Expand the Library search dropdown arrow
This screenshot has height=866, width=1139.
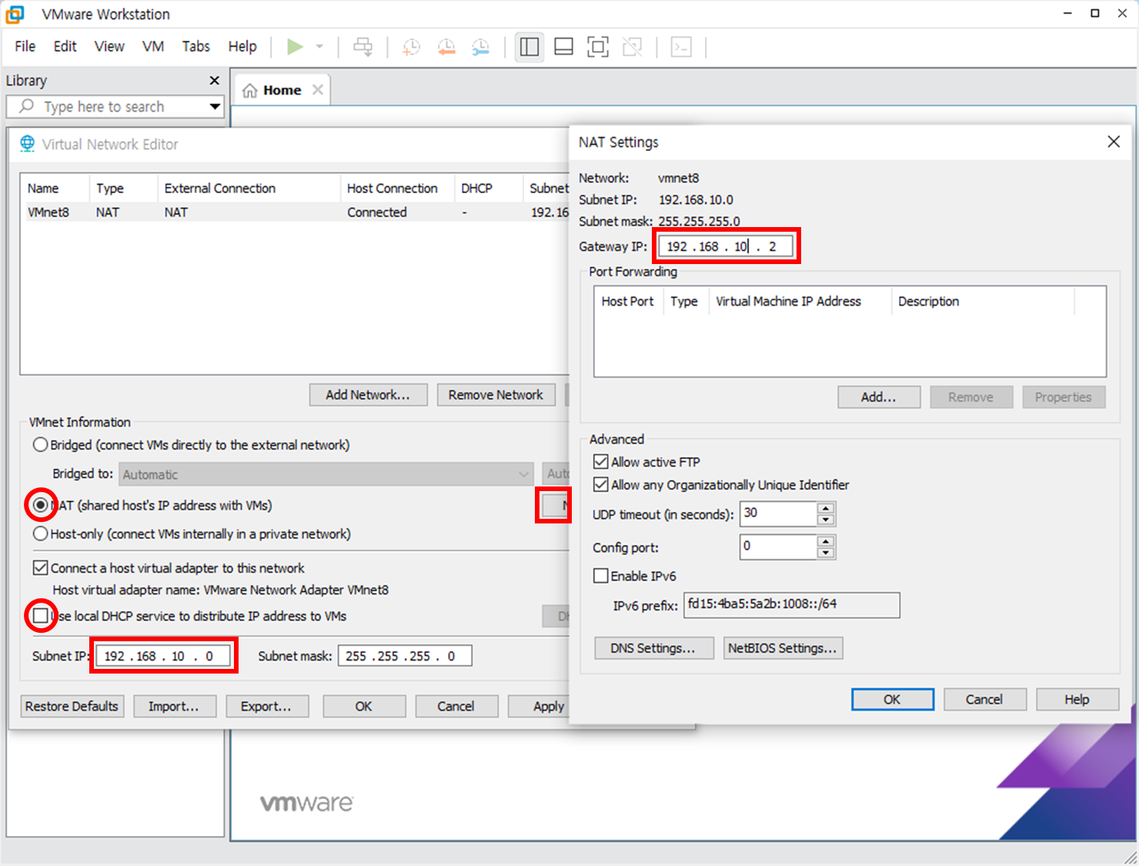click(215, 106)
